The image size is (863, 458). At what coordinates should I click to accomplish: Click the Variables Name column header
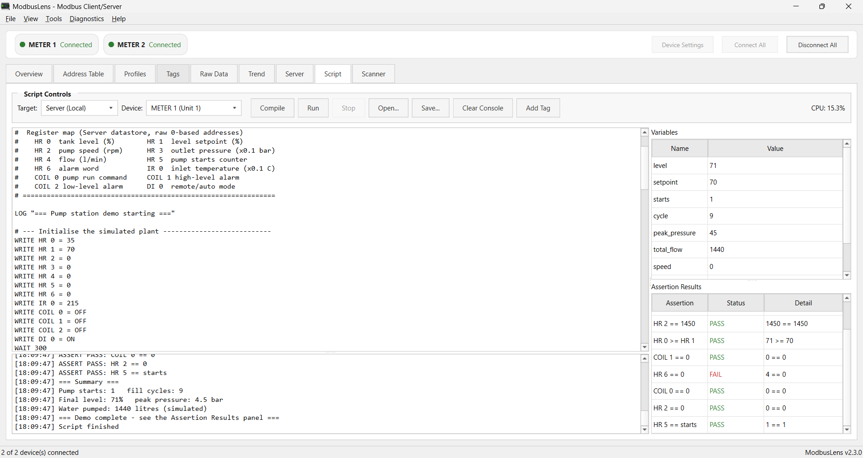(x=680, y=149)
